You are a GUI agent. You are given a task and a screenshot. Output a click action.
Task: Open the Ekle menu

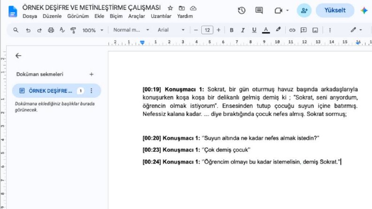(99, 16)
